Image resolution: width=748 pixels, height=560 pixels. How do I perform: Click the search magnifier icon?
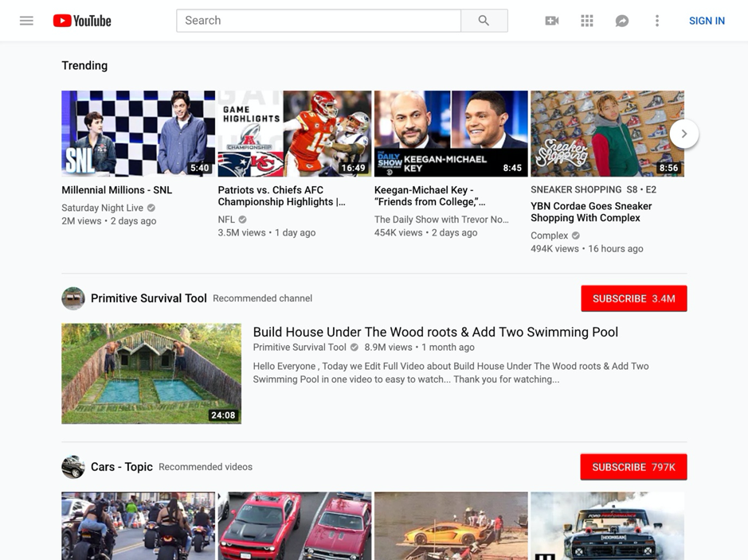coord(484,20)
